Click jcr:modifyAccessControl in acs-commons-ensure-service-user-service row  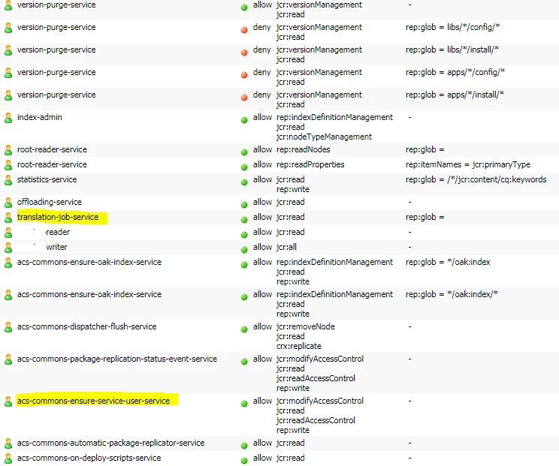coord(320,401)
